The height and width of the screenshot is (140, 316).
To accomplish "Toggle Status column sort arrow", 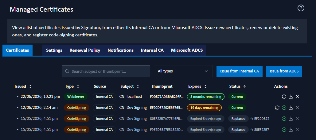I will 245,87.
